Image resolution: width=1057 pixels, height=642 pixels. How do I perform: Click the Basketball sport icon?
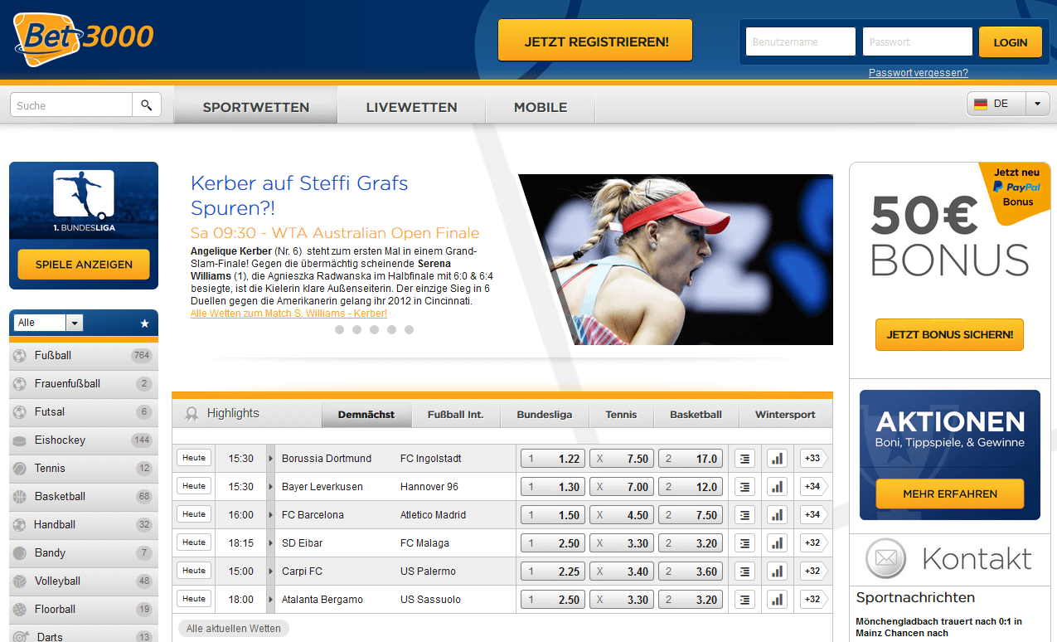click(19, 497)
